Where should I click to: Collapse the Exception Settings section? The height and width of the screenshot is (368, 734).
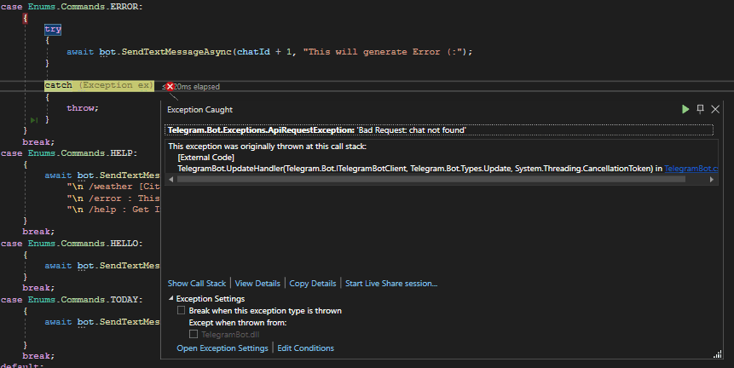170,299
